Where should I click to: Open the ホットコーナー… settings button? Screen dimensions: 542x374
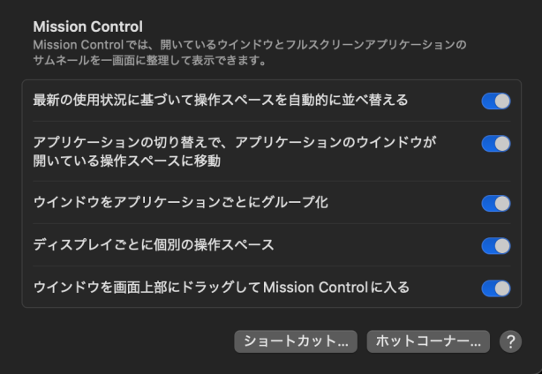428,341
